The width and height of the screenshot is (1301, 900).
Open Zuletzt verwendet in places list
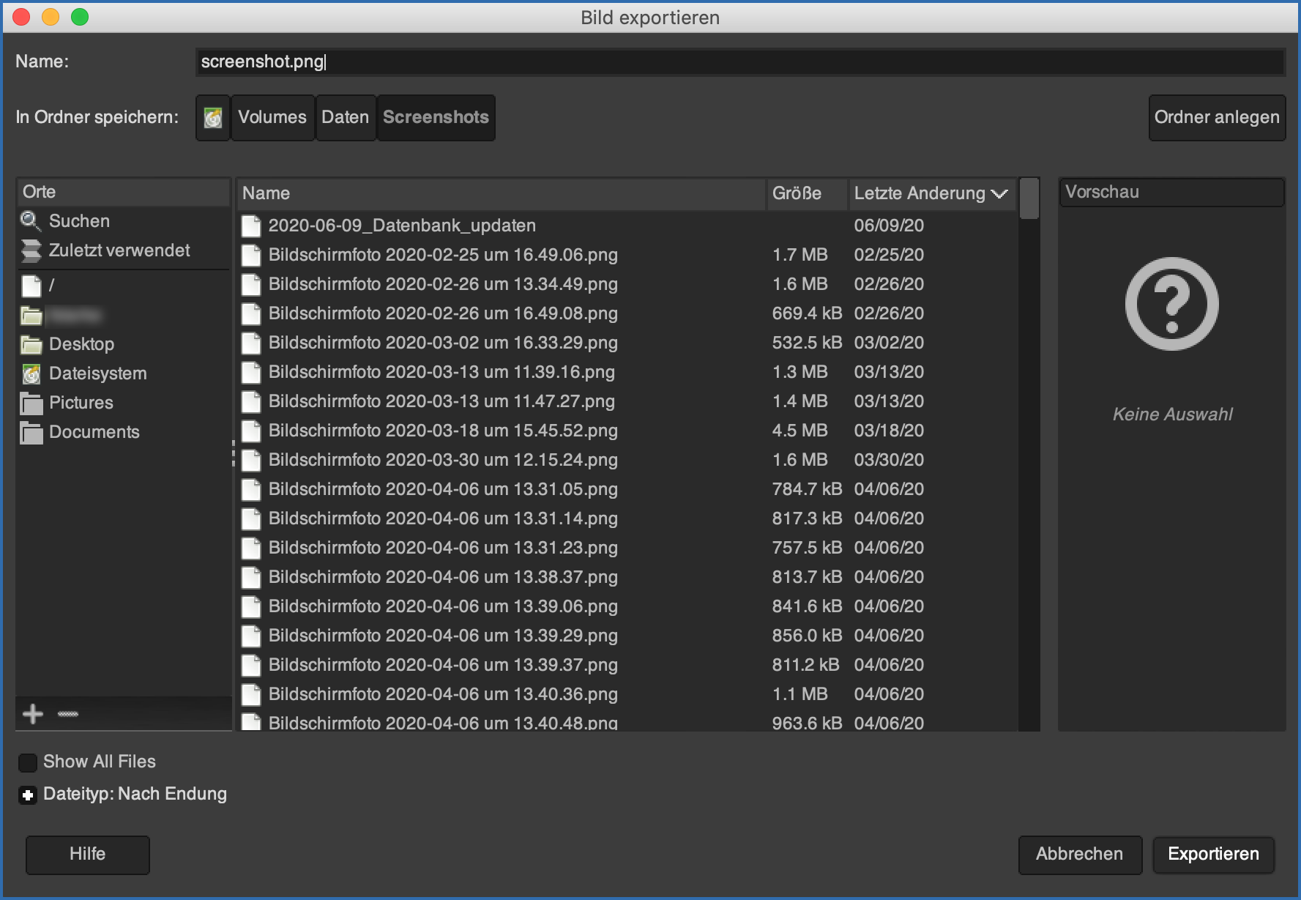tap(119, 250)
